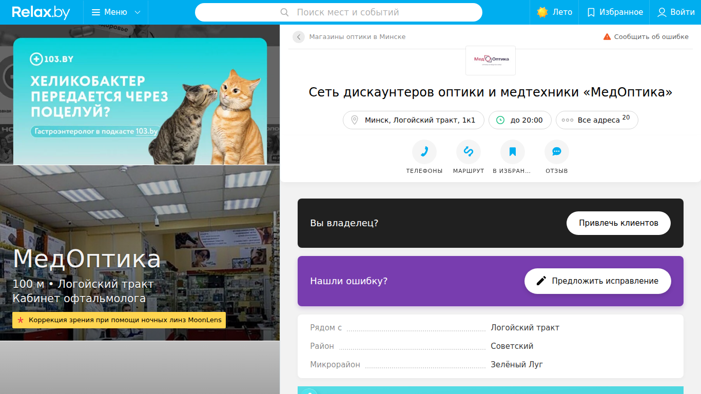Image resolution: width=701 pixels, height=394 pixels.
Task: Click the Зелёный Луг microdistrict value
Action: pyautogui.click(x=517, y=365)
